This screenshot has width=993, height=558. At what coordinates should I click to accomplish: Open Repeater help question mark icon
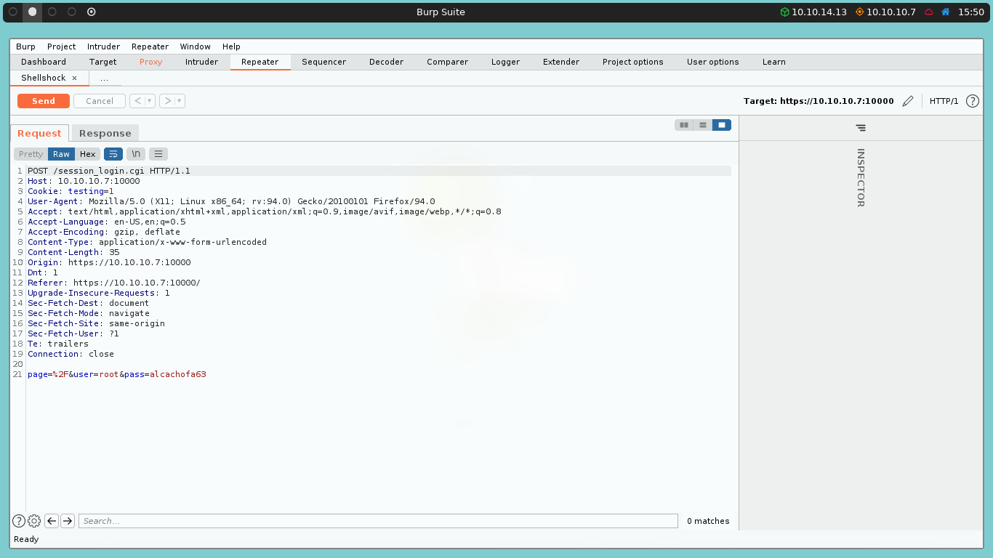(973, 101)
